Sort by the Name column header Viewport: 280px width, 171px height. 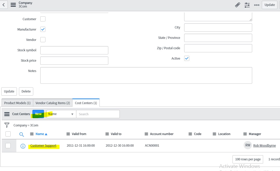[x=40, y=134]
